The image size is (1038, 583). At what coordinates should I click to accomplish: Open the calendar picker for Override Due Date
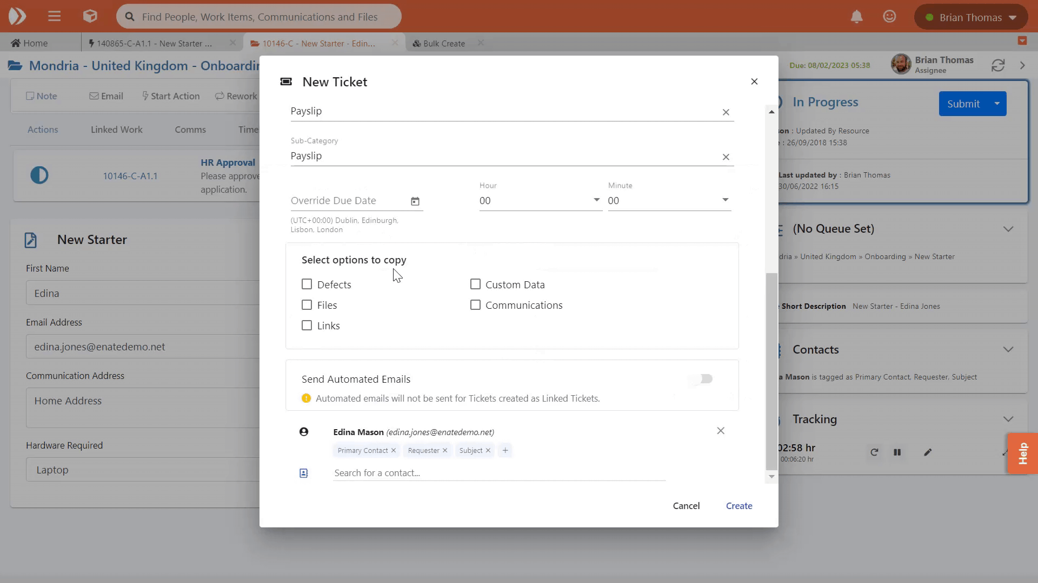click(415, 201)
